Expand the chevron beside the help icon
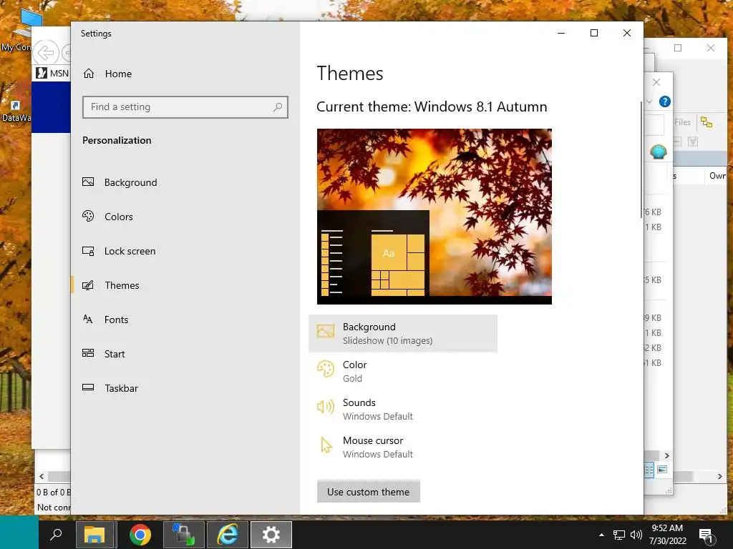 649,102
